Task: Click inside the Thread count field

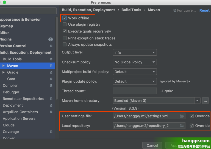Action: 135,91
